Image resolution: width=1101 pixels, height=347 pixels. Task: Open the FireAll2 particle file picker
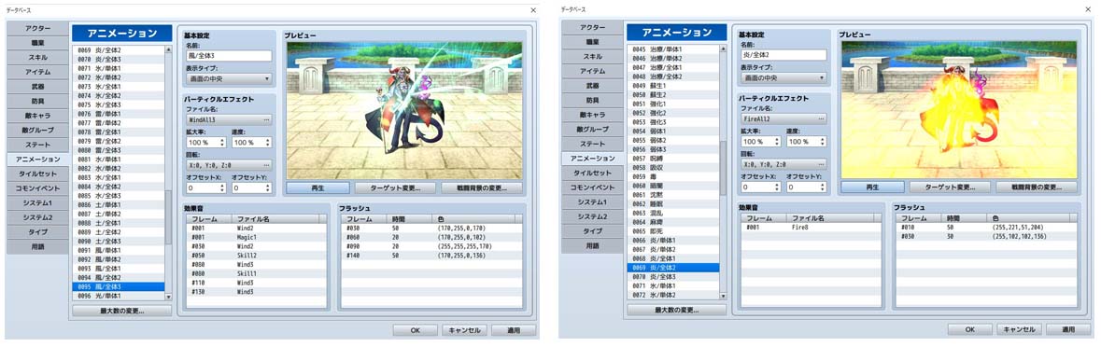(783, 120)
